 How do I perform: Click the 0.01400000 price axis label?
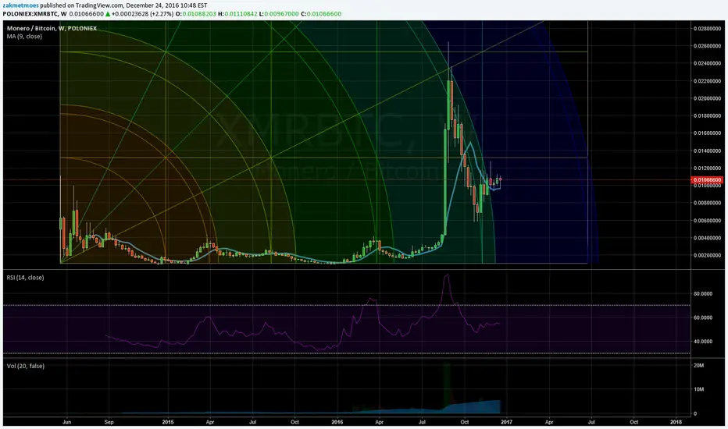[x=708, y=151]
